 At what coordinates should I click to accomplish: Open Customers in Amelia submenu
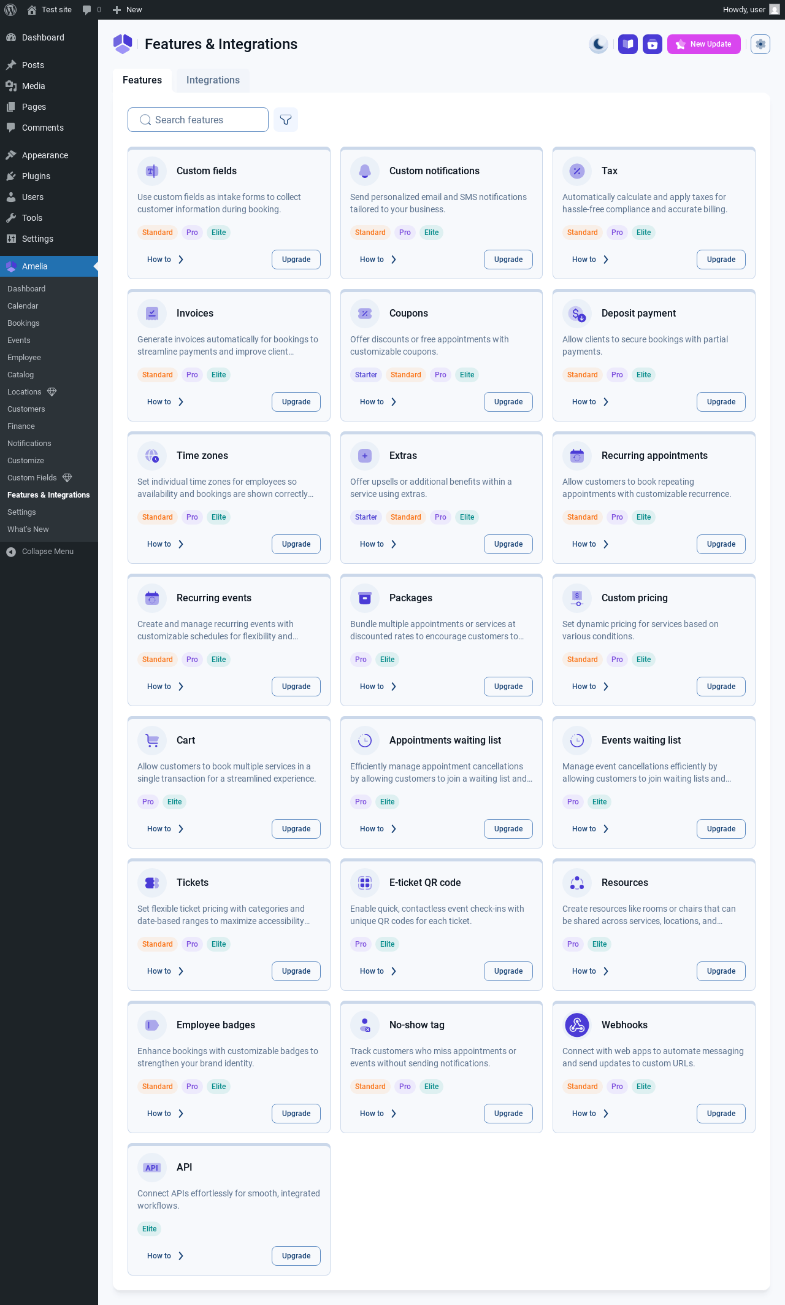click(26, 409)
